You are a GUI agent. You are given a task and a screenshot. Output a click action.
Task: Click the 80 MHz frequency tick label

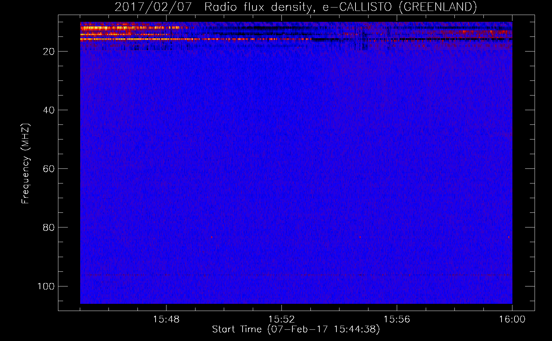(x=49, y=227)
